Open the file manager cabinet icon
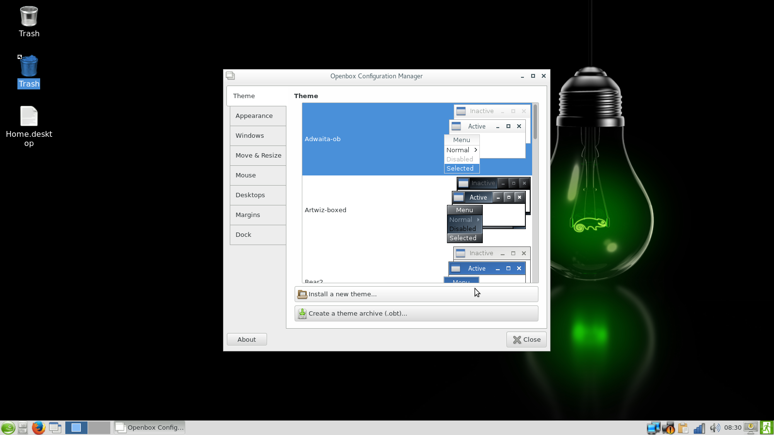Image resolution: width=774 pixels, height=435 pixels. [x=23, y=428]
